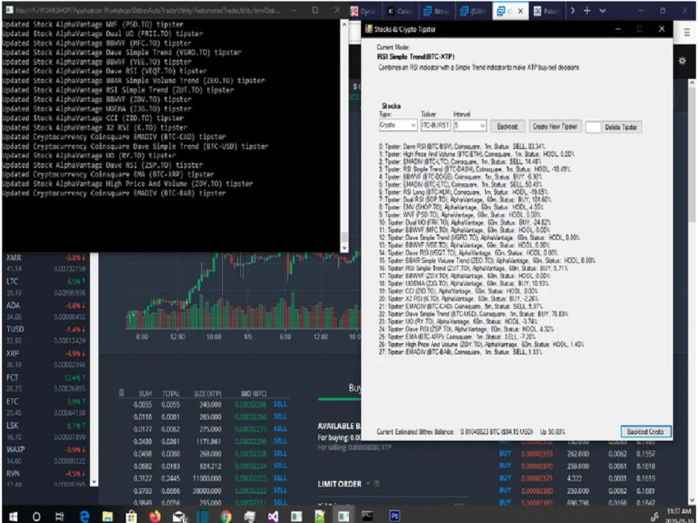Switch to the Polon browser tab
Viewport: 698px width, 523px height.
click(x=547, y=11)
